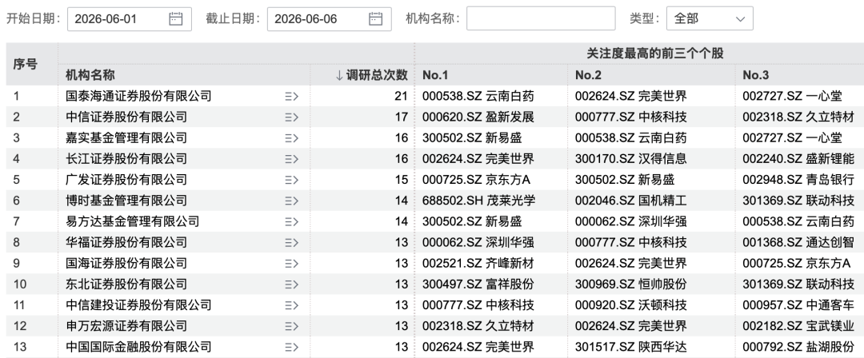Screen dimensions: 864x358
Task: Click 000920.SZ 沃顿科技 stock cell
Action: (631, 306)
